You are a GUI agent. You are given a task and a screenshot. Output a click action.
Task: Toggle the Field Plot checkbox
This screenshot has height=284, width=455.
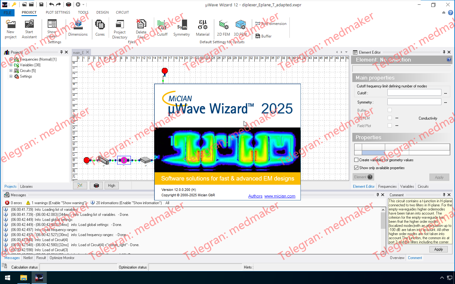(x=390, y=125)
